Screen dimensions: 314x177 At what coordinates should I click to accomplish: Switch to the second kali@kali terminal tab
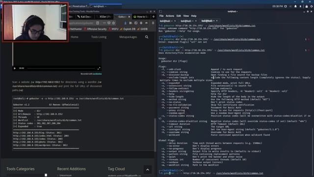(x=187, y=21)
